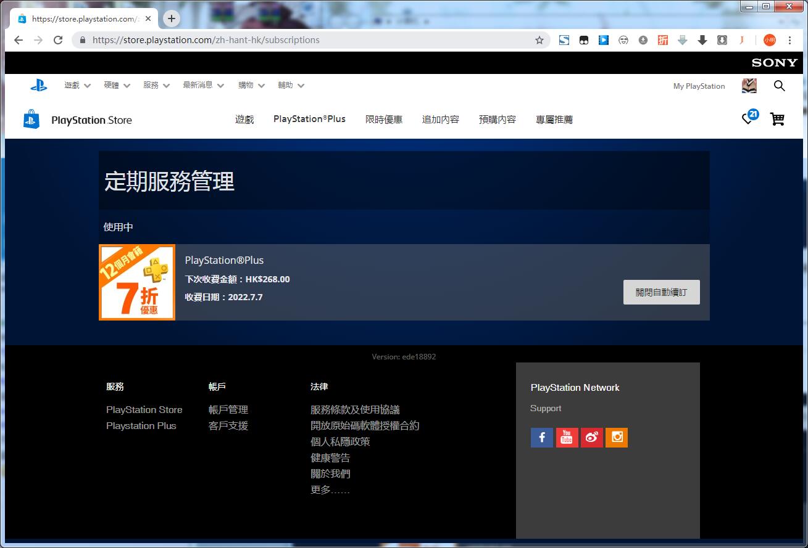This screenshot has width=808, height=548.
Task: Open the My PlayStation link
Action: [699, 86]
